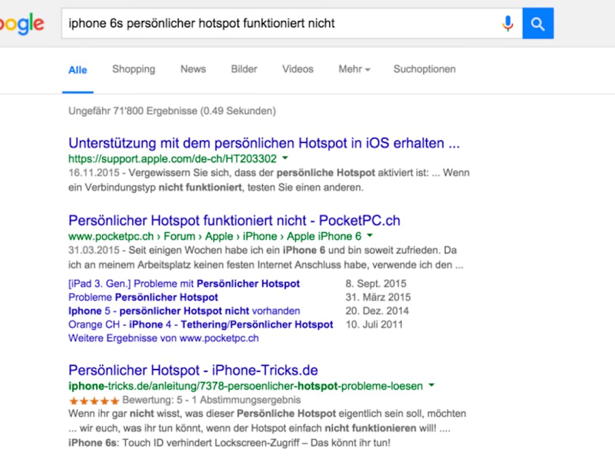
Task: Expand the support.apple.com URL dropdown arrow
Action: pyautogui.click(x=285, y=158)
